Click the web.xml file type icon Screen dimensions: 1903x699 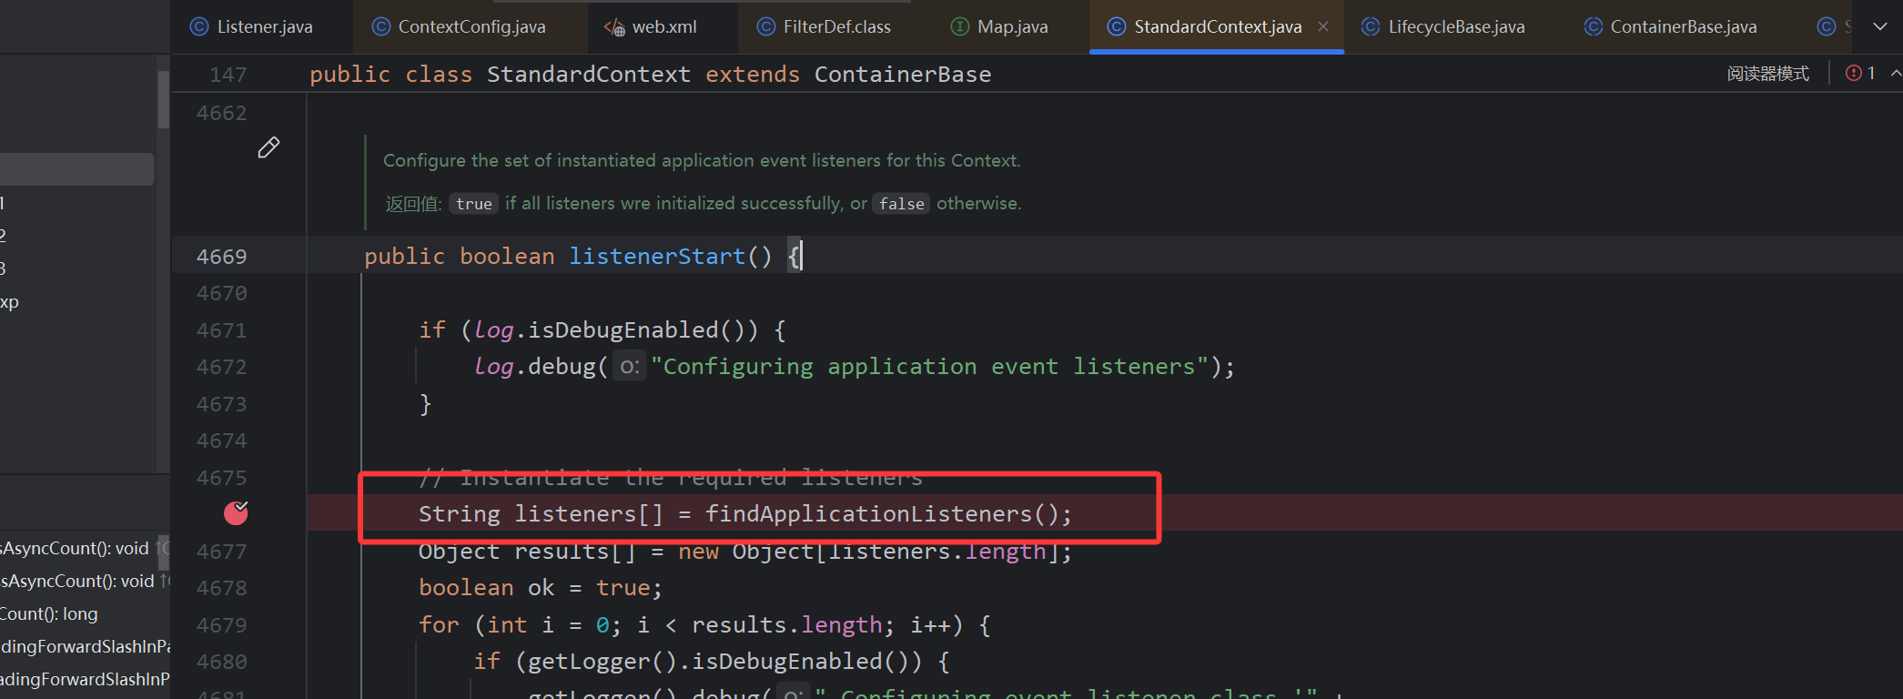point(614,27)
